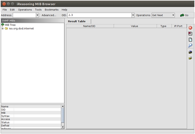
Task: Click the Name/OID column header
Action: (x=91, y=26)
